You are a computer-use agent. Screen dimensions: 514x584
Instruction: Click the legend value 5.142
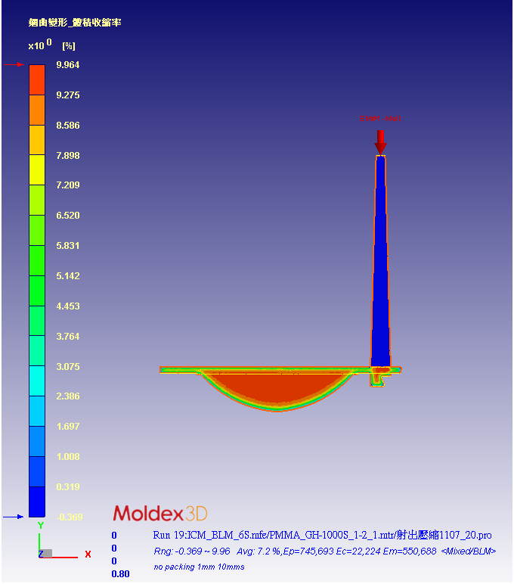click(68, 275)
